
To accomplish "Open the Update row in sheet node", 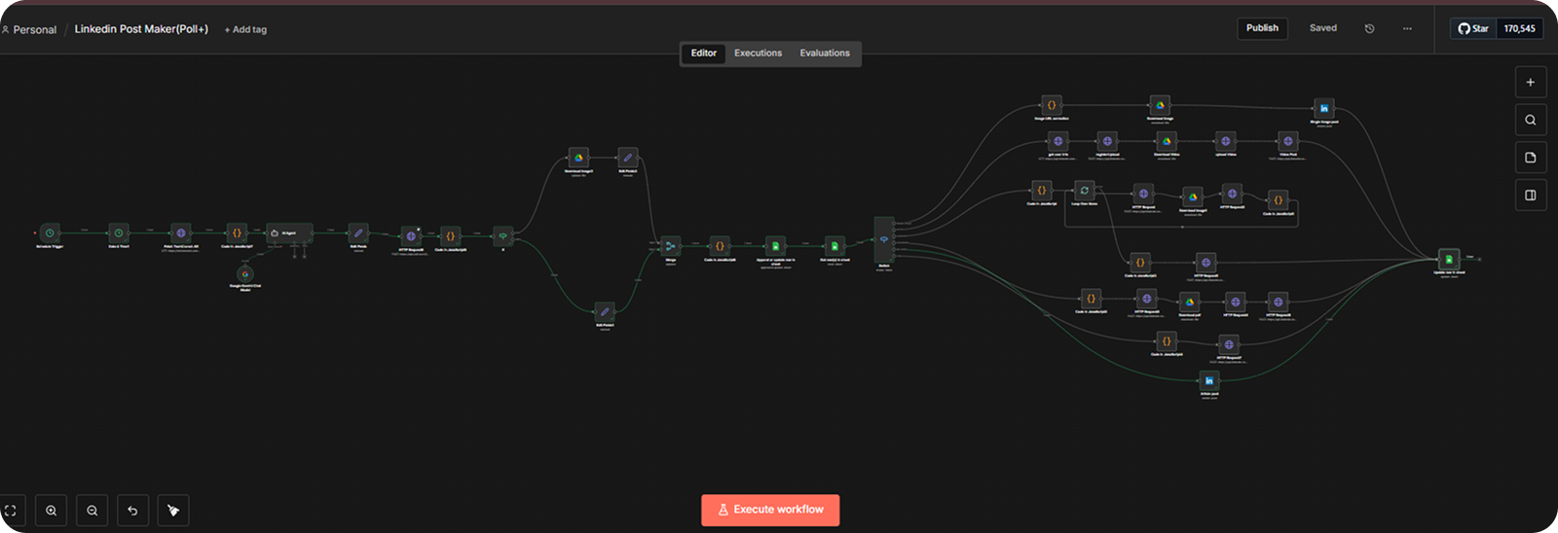I will coord(1449,259).
